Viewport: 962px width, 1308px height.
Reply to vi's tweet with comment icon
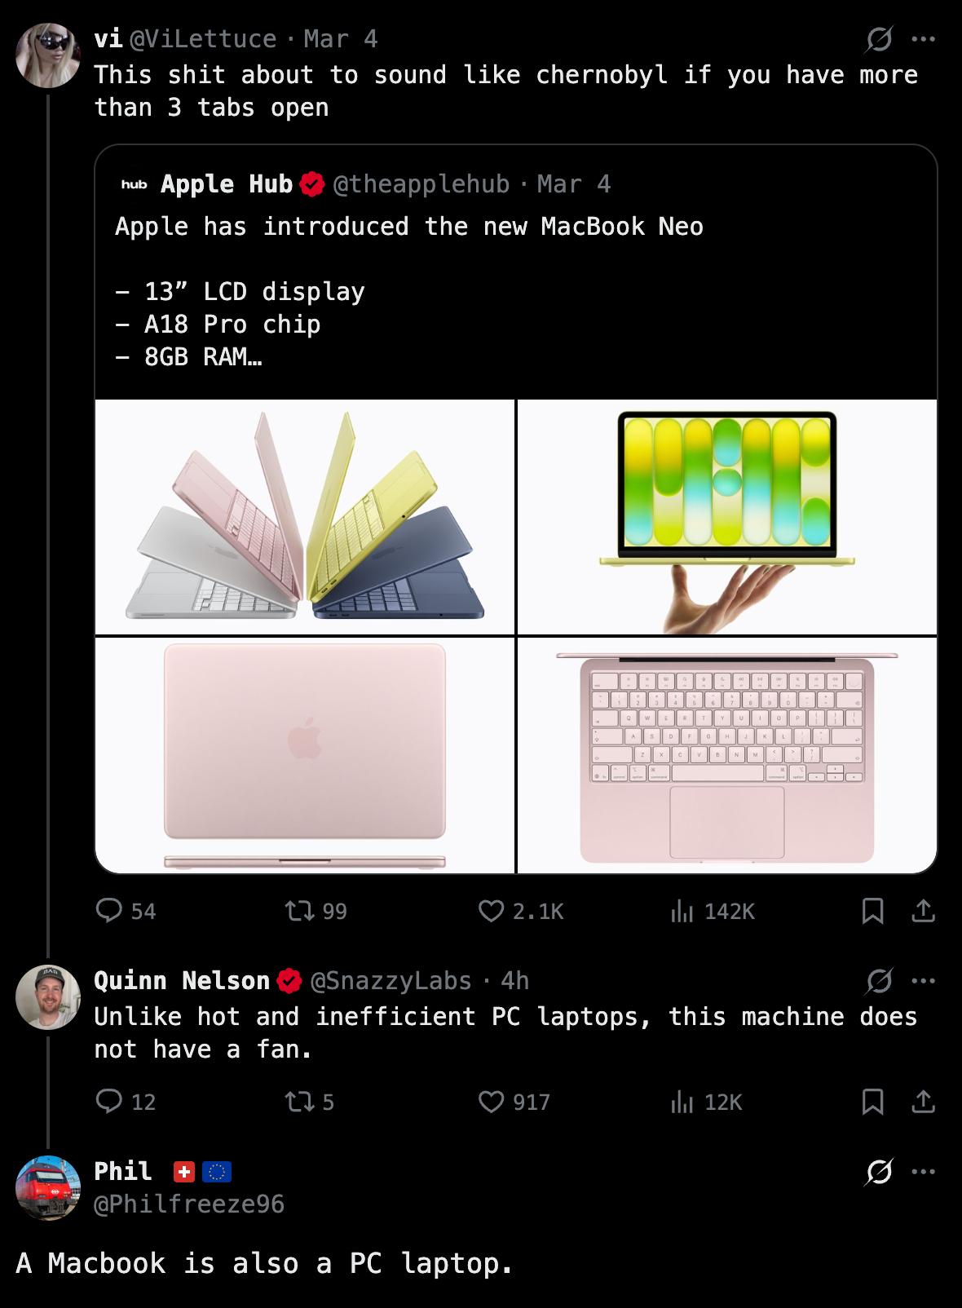click(108, 910)
